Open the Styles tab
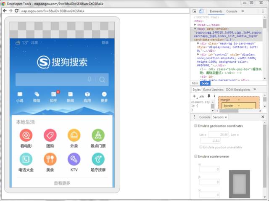 coord(196,90)
